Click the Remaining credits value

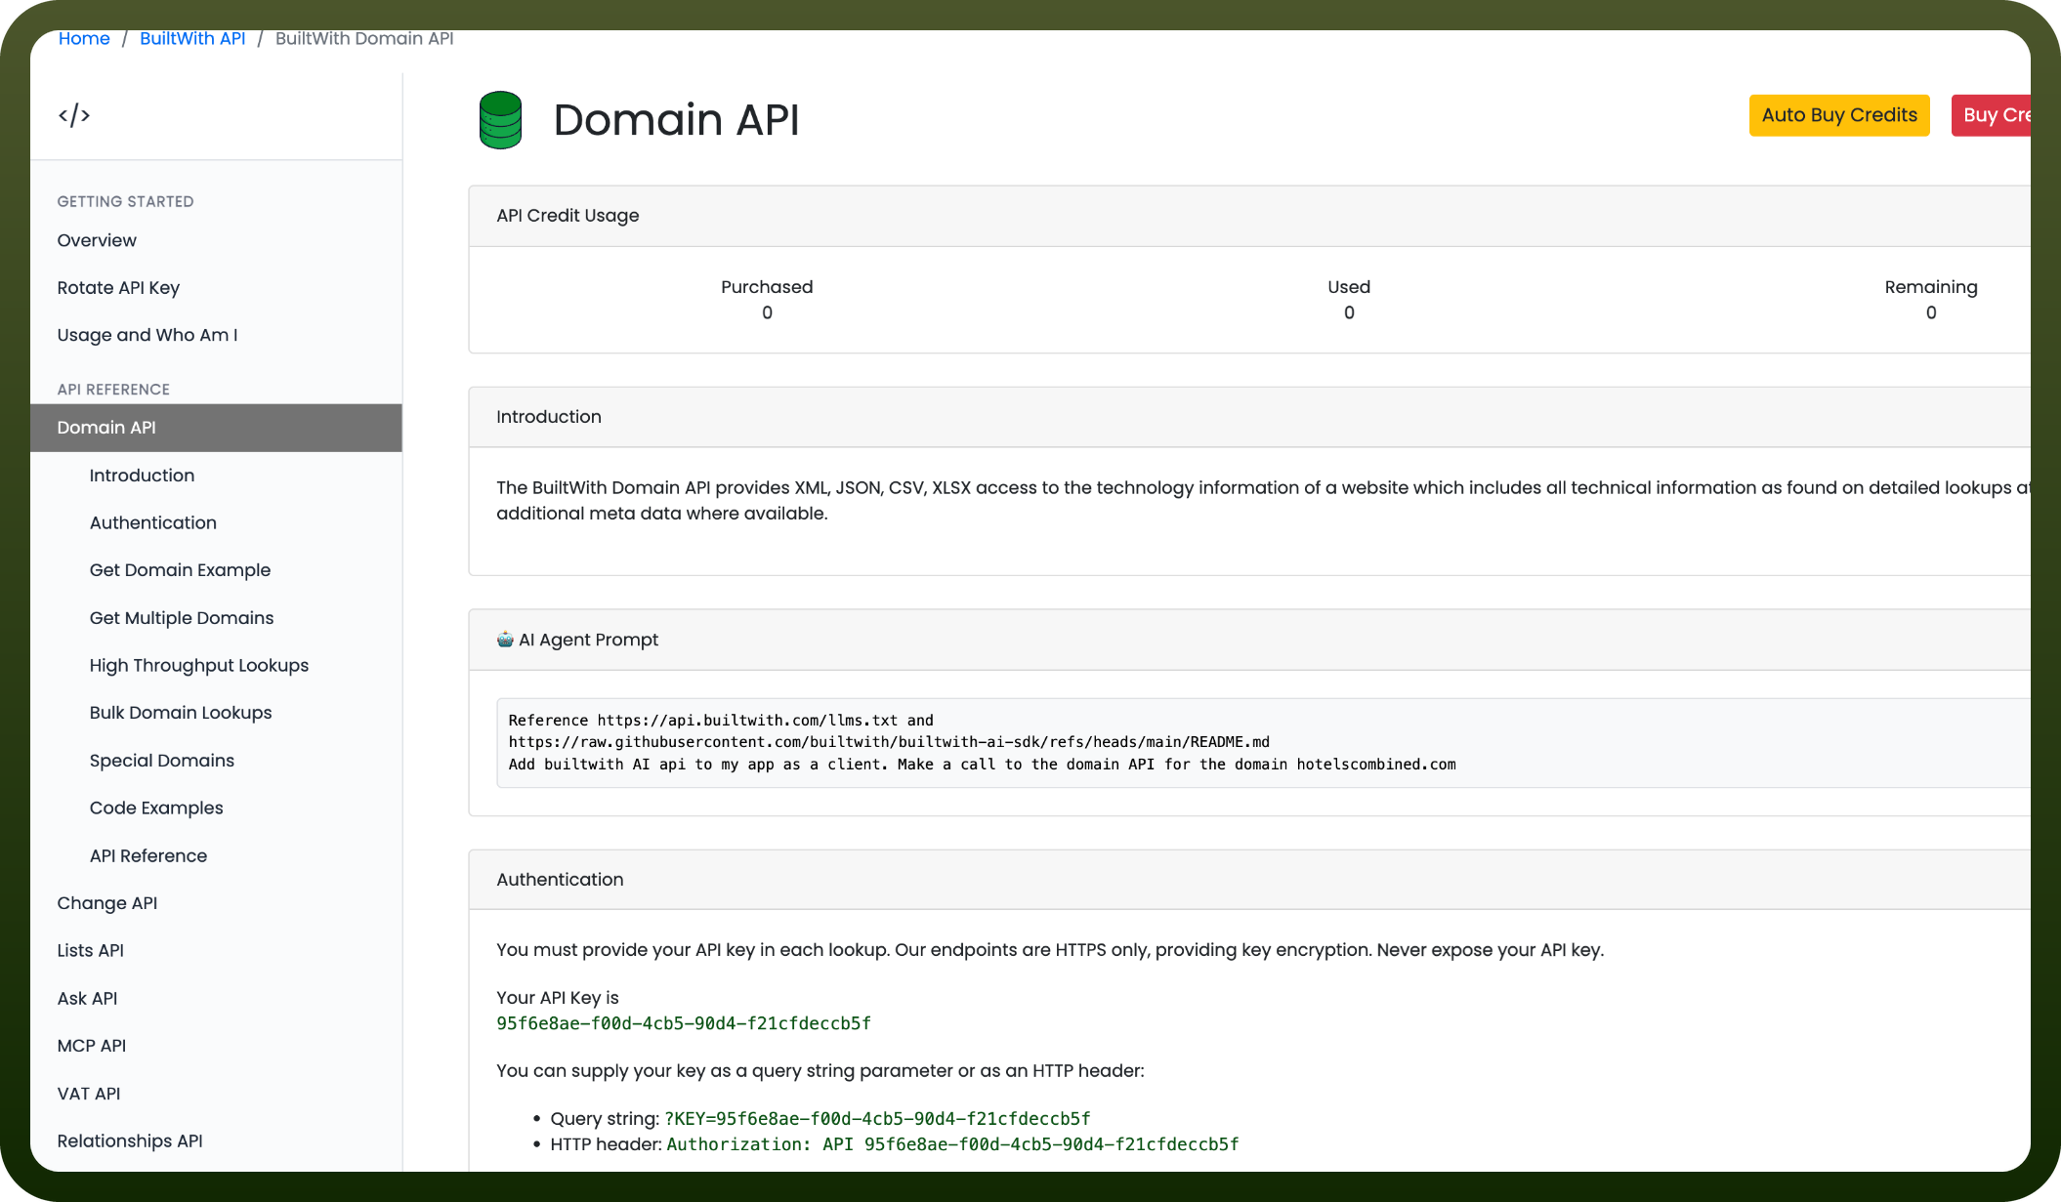(x=1931, y=312)
